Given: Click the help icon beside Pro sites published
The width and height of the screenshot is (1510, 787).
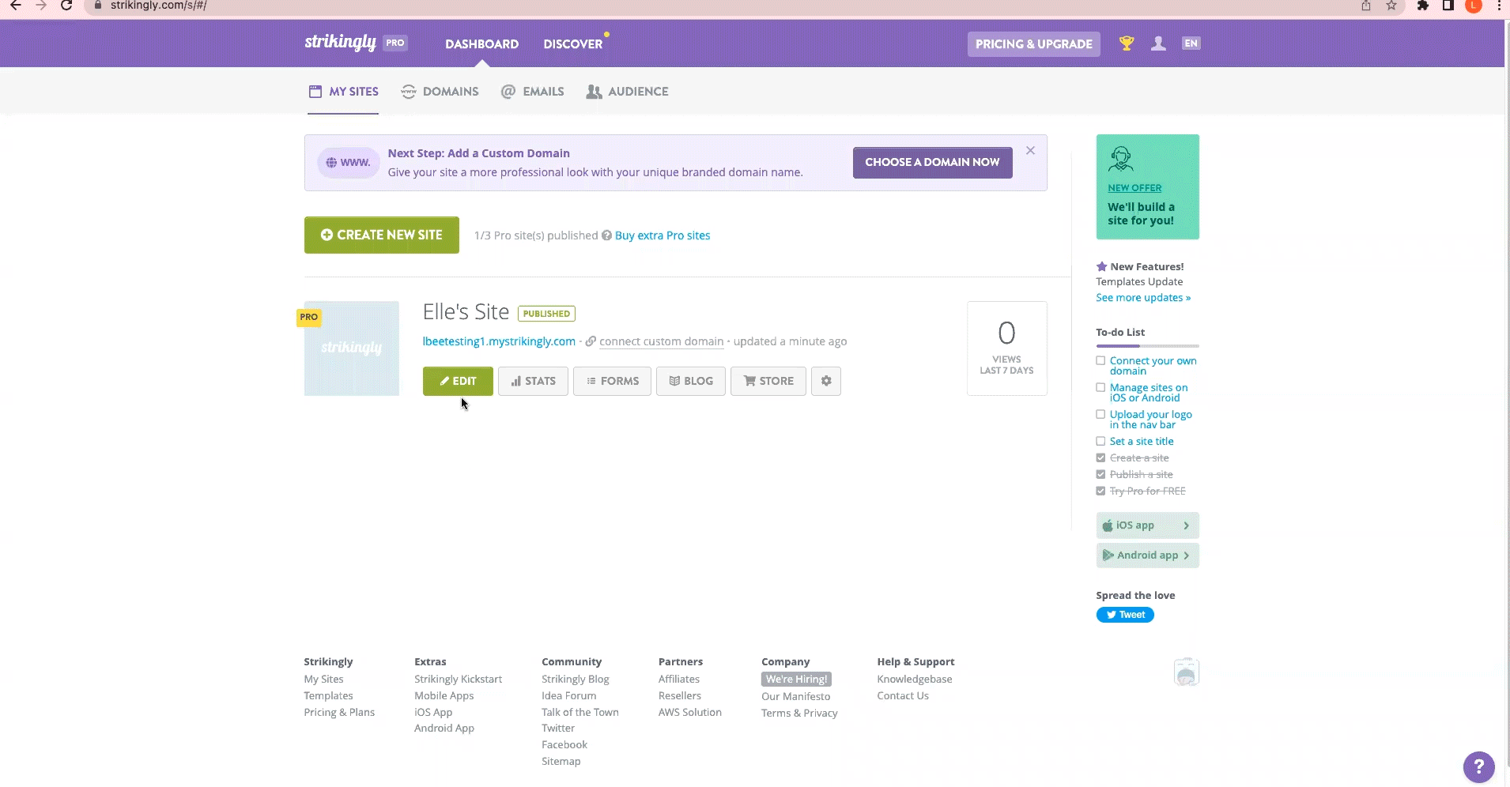Looking at the screenshot, I should [x=606, y=235].
